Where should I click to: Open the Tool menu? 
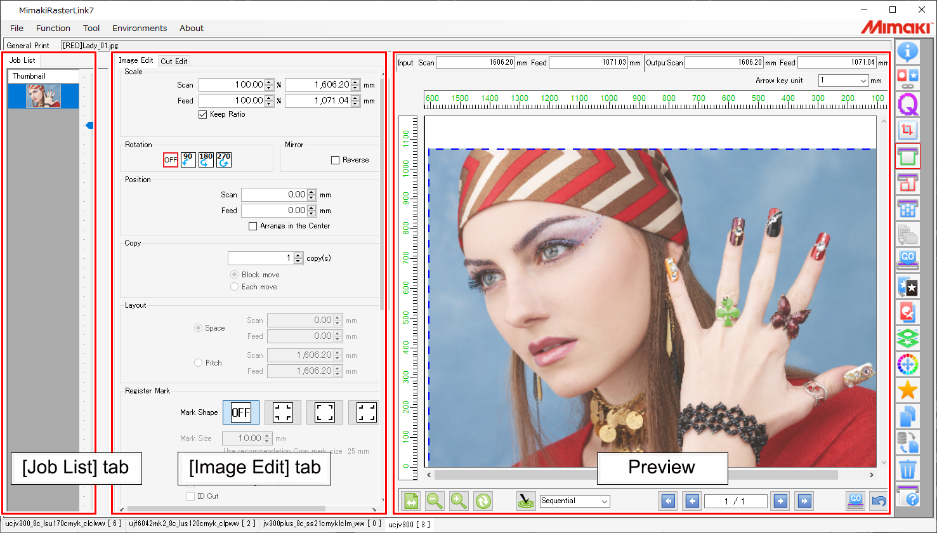(91, 28)
